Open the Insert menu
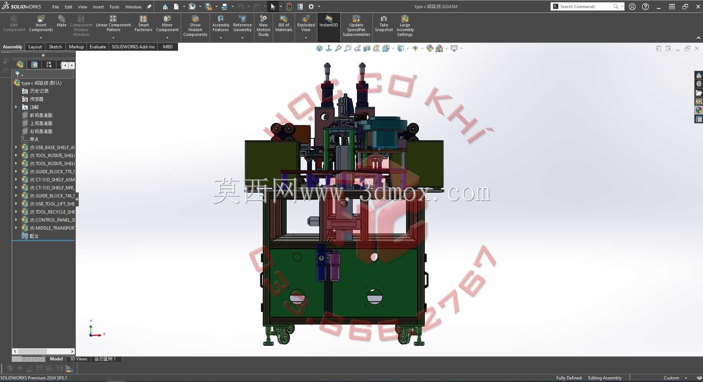This screenshot has height=382, width=703. (x=98, y=7)
